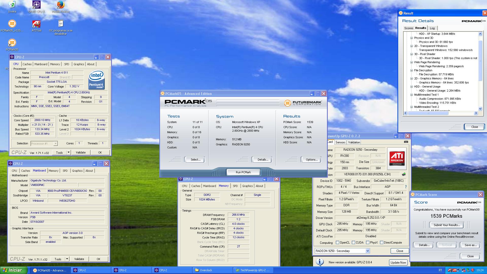487x274 pixels.
Task: Click the GPU-Z BIOS save chip icon
Action: [404, 174]
